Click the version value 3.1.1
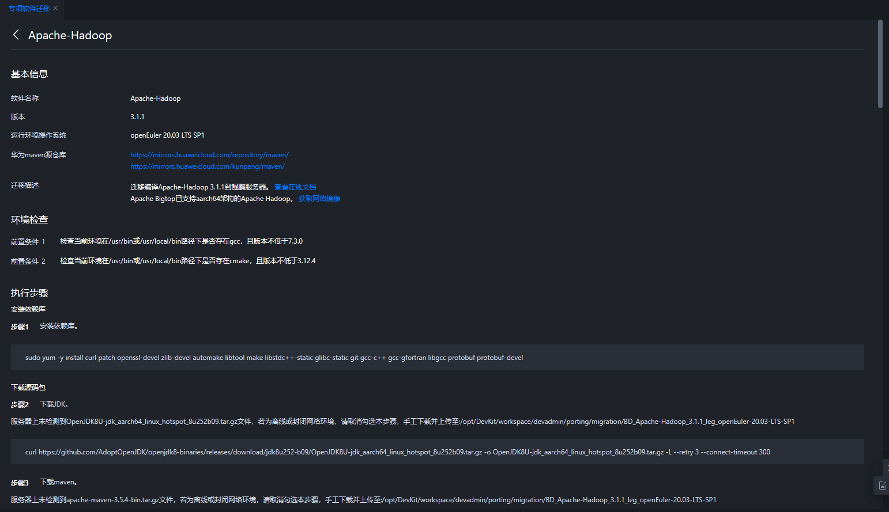This screenshot has width=889, height=512. pos(137,117)
